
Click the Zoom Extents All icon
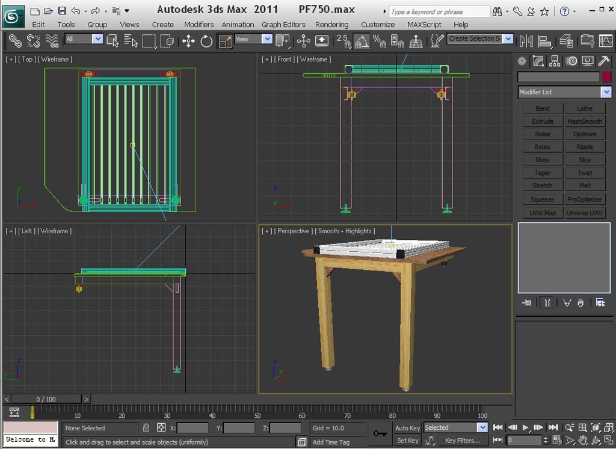point(609,428)
